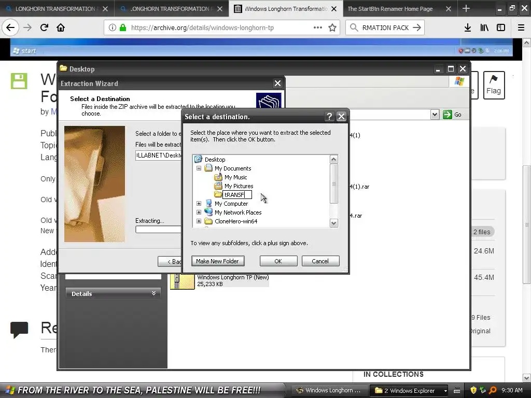This screenshot has height=398, width=531.
Task: Open the Firefox hamburger menu
Action: (521, 28)
